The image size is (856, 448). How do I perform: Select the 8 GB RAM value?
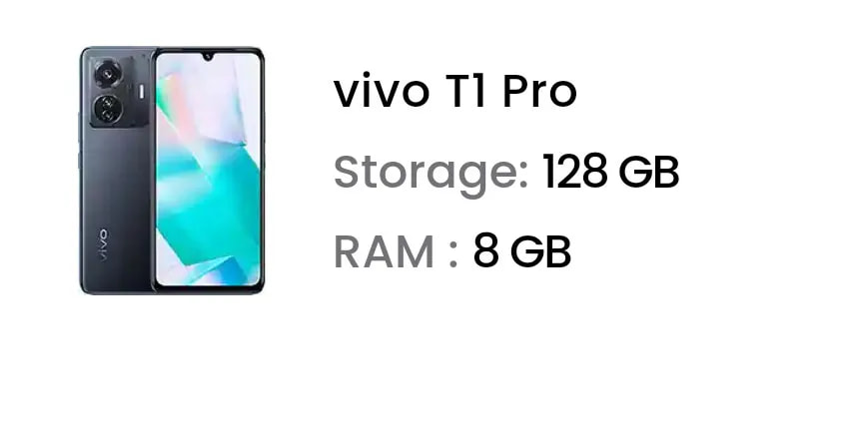(522, 251)
